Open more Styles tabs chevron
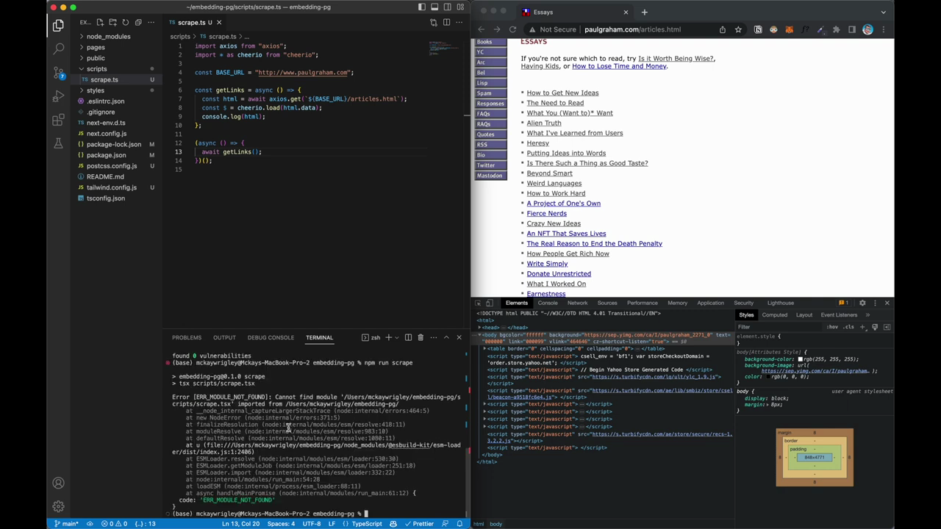The image size is (941, 529). pyautogui.click(x=867, y=314)
